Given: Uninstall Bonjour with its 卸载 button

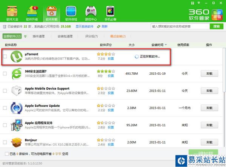Looking at the screenshot, I should [x=209, y=142].
